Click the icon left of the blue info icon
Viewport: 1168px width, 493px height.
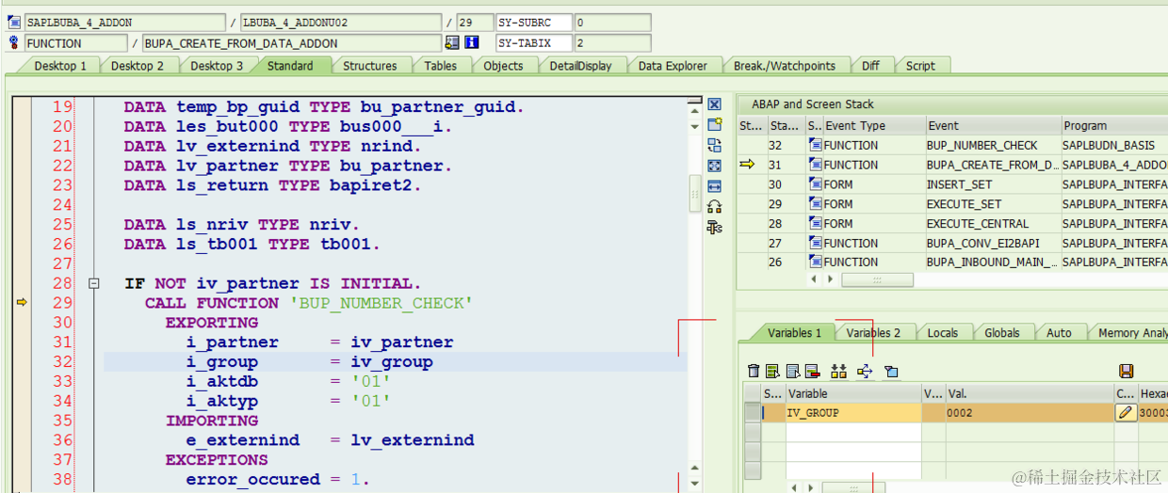coord(452,42)
